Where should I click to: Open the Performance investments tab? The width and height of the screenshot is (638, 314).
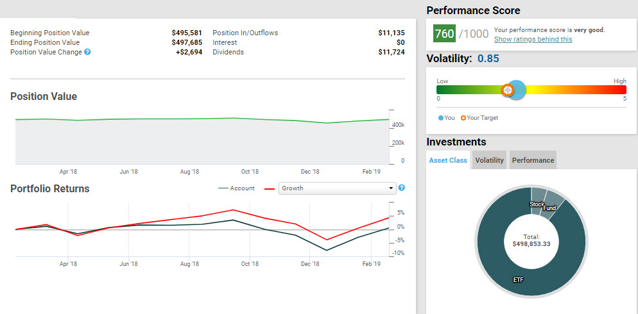pyautogui.click(x=533, y=160)
